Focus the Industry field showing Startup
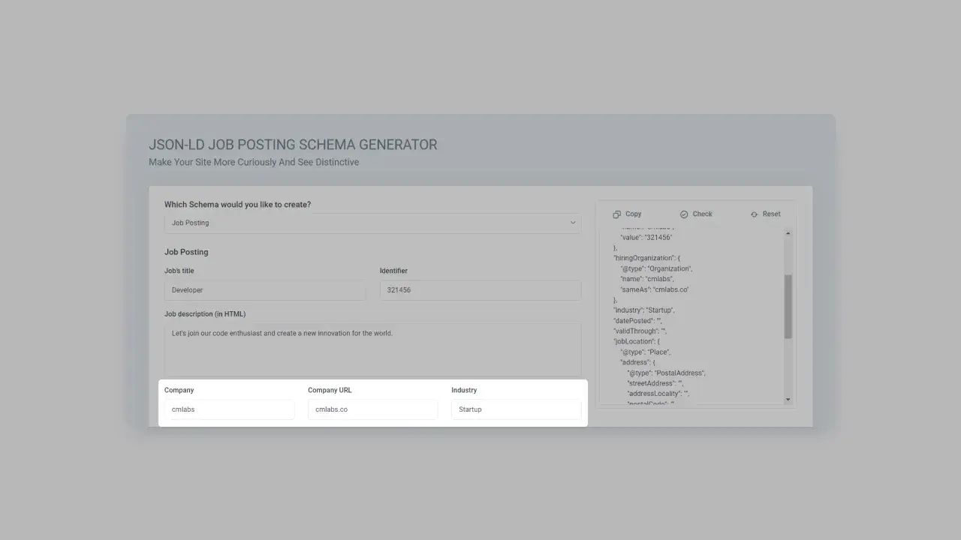The height and width of the screenshot is (540, 961). (x=516, y=409)
